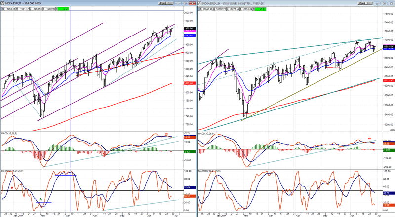Open the Dow StochRSI(14,21(2),9) indicator label

pos(213,172)
